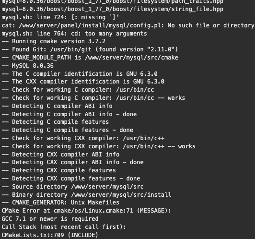Screen dimensions: 255x239
Task: Click '/usr/bin/cc -- works' line
Action: (x=93, y=98)
